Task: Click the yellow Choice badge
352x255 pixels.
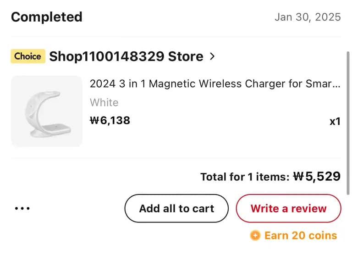Action: 27,56
